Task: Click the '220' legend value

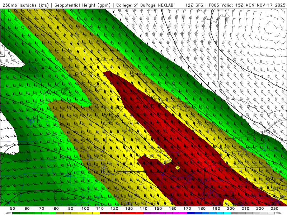Action: [260, 209]
